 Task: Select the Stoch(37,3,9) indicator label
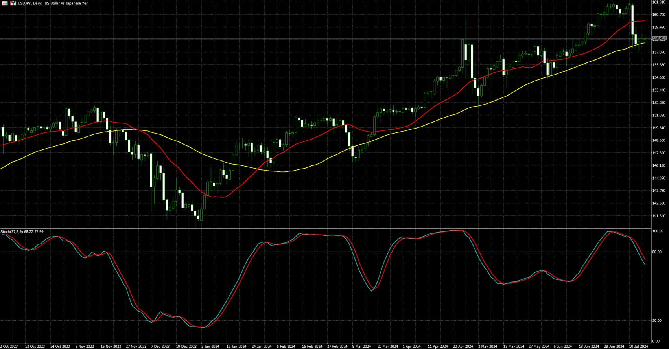click(x=22, y=232)
